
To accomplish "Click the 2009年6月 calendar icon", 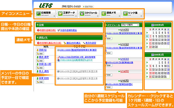I will [152, 25].
